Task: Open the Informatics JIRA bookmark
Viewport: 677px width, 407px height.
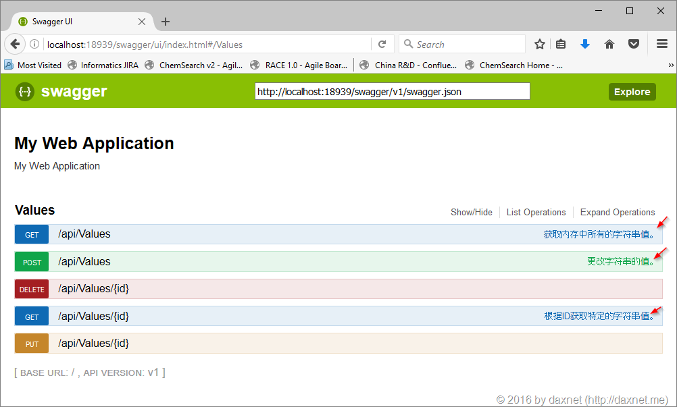Action: (103, 65)
